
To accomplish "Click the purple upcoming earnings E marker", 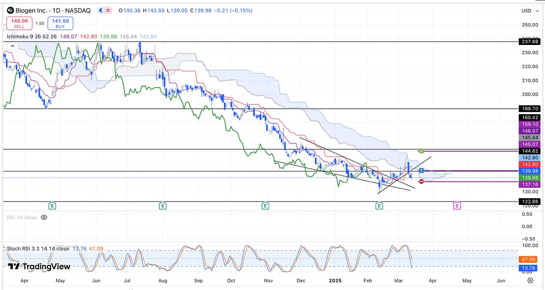I will point(457,205).
